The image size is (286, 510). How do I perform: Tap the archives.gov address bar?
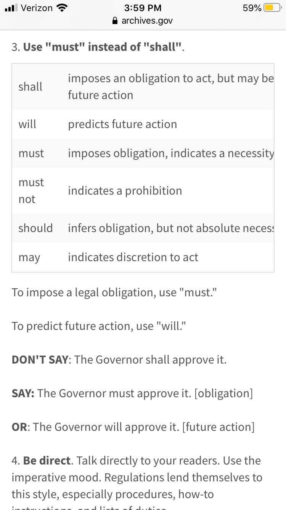pyautogui.click(x=143, y=21)
